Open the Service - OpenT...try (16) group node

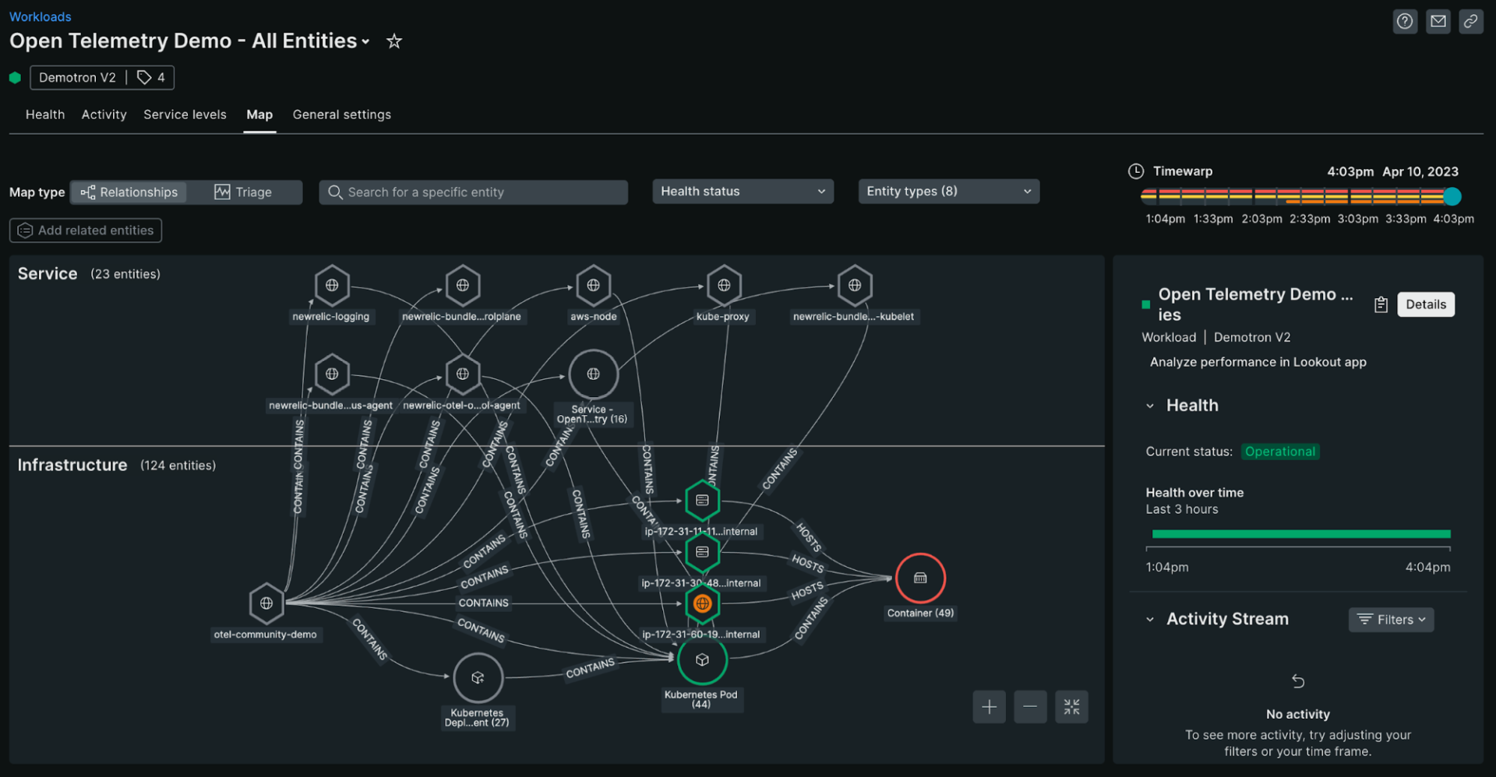click(594, 374)
